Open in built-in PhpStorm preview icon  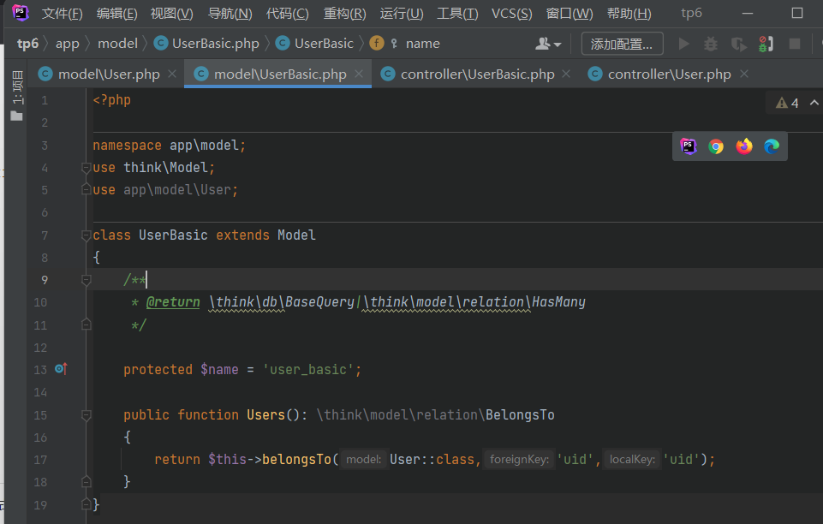[x=688, y=146]
